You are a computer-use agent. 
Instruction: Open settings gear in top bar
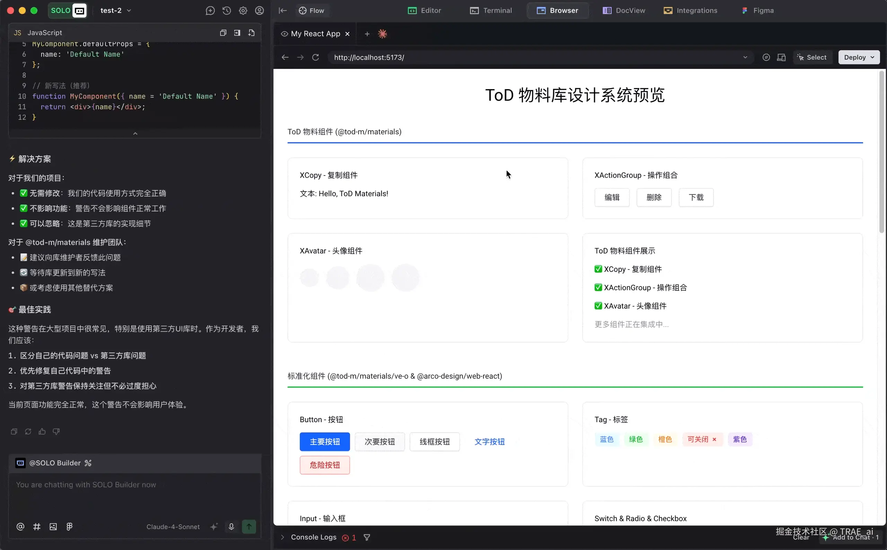(243, 10)
